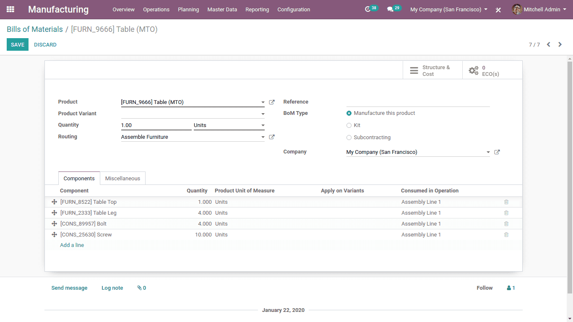Open the Configuration menu

(294, 9)
